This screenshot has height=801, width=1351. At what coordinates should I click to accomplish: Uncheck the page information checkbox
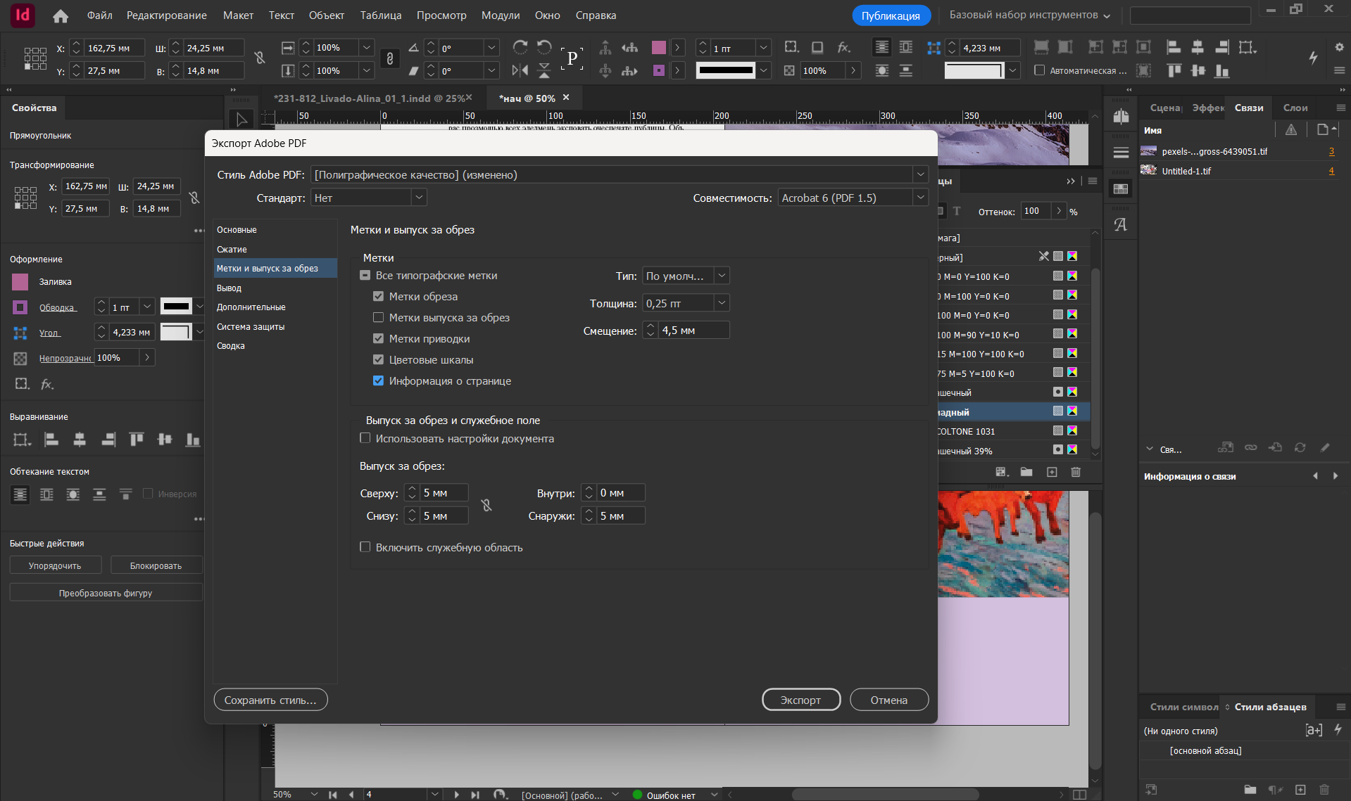click(378, 381)
